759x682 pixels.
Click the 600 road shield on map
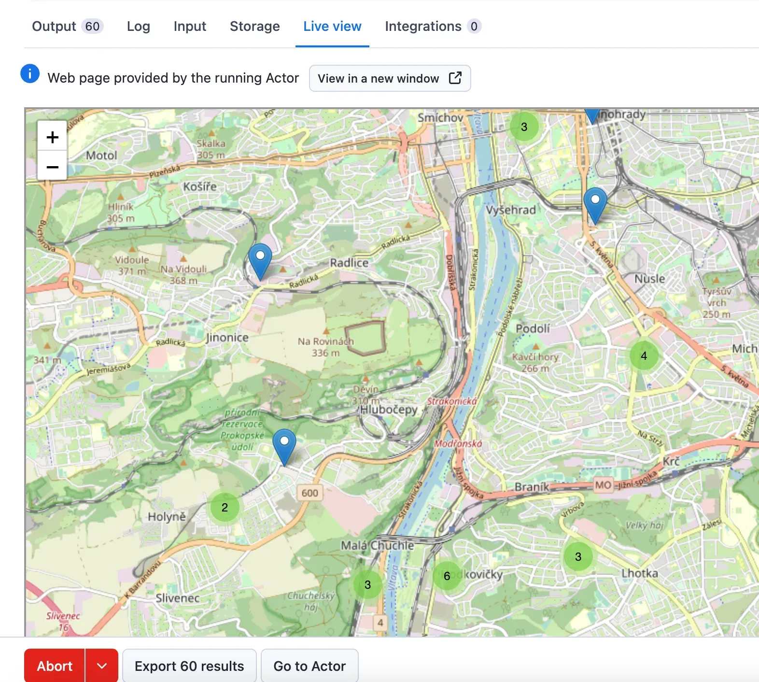(x=309, y=493)
